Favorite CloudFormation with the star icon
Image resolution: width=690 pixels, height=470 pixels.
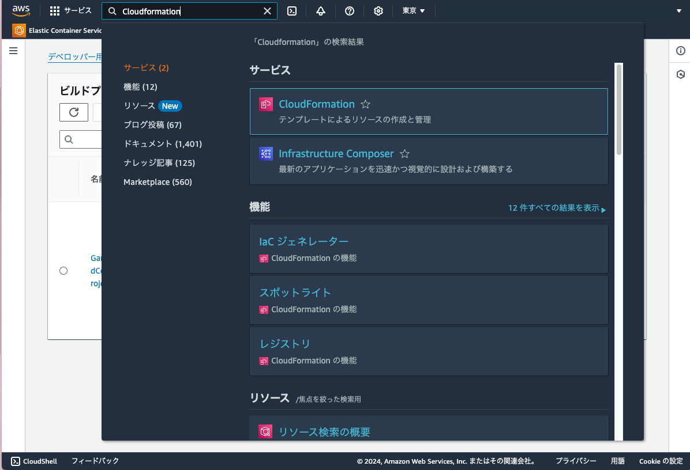[365, 105]
